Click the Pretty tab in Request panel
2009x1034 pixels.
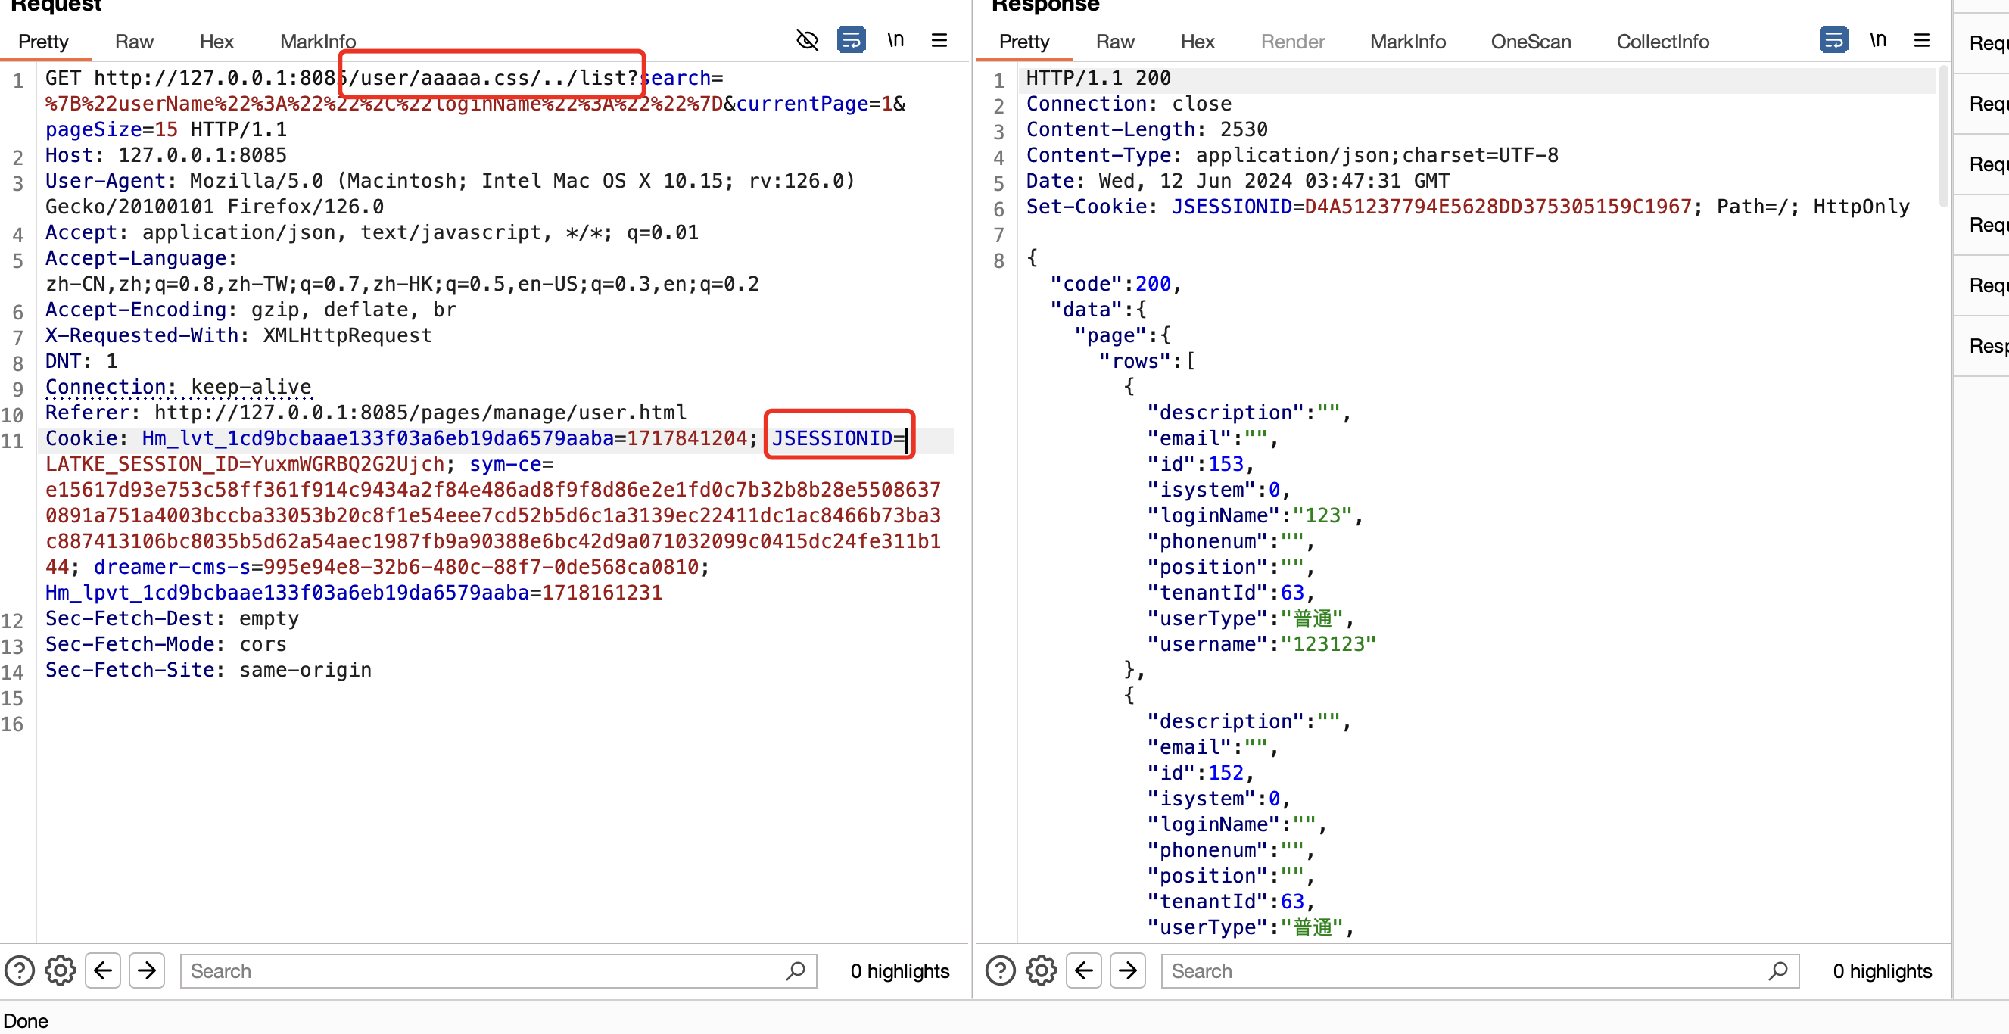pos(48,41)
